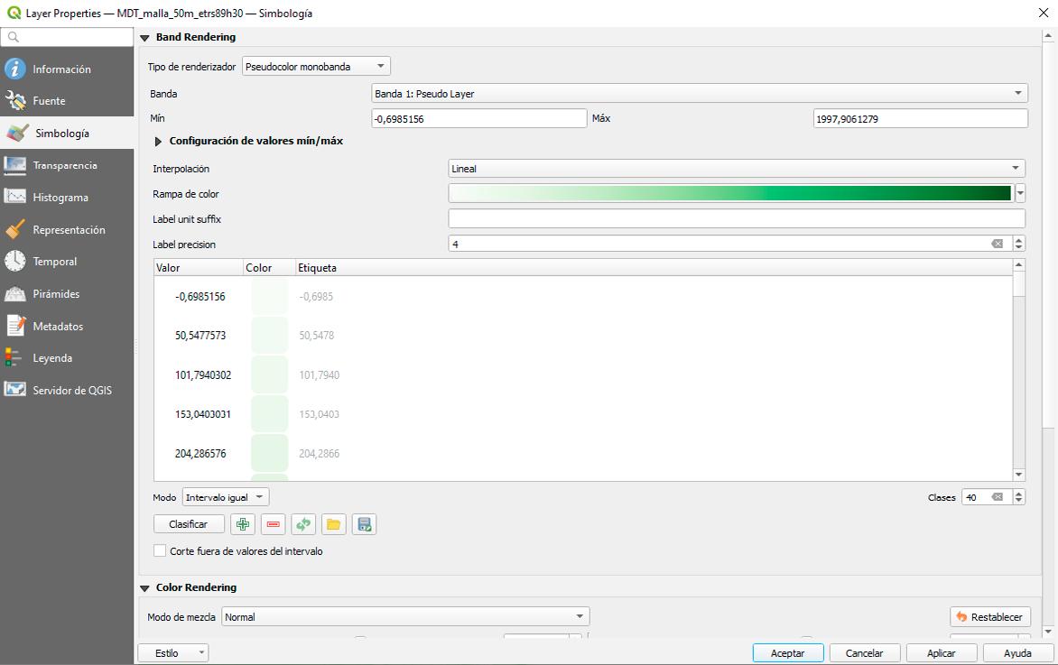Click the Aplicar button

tap(942, 653)
